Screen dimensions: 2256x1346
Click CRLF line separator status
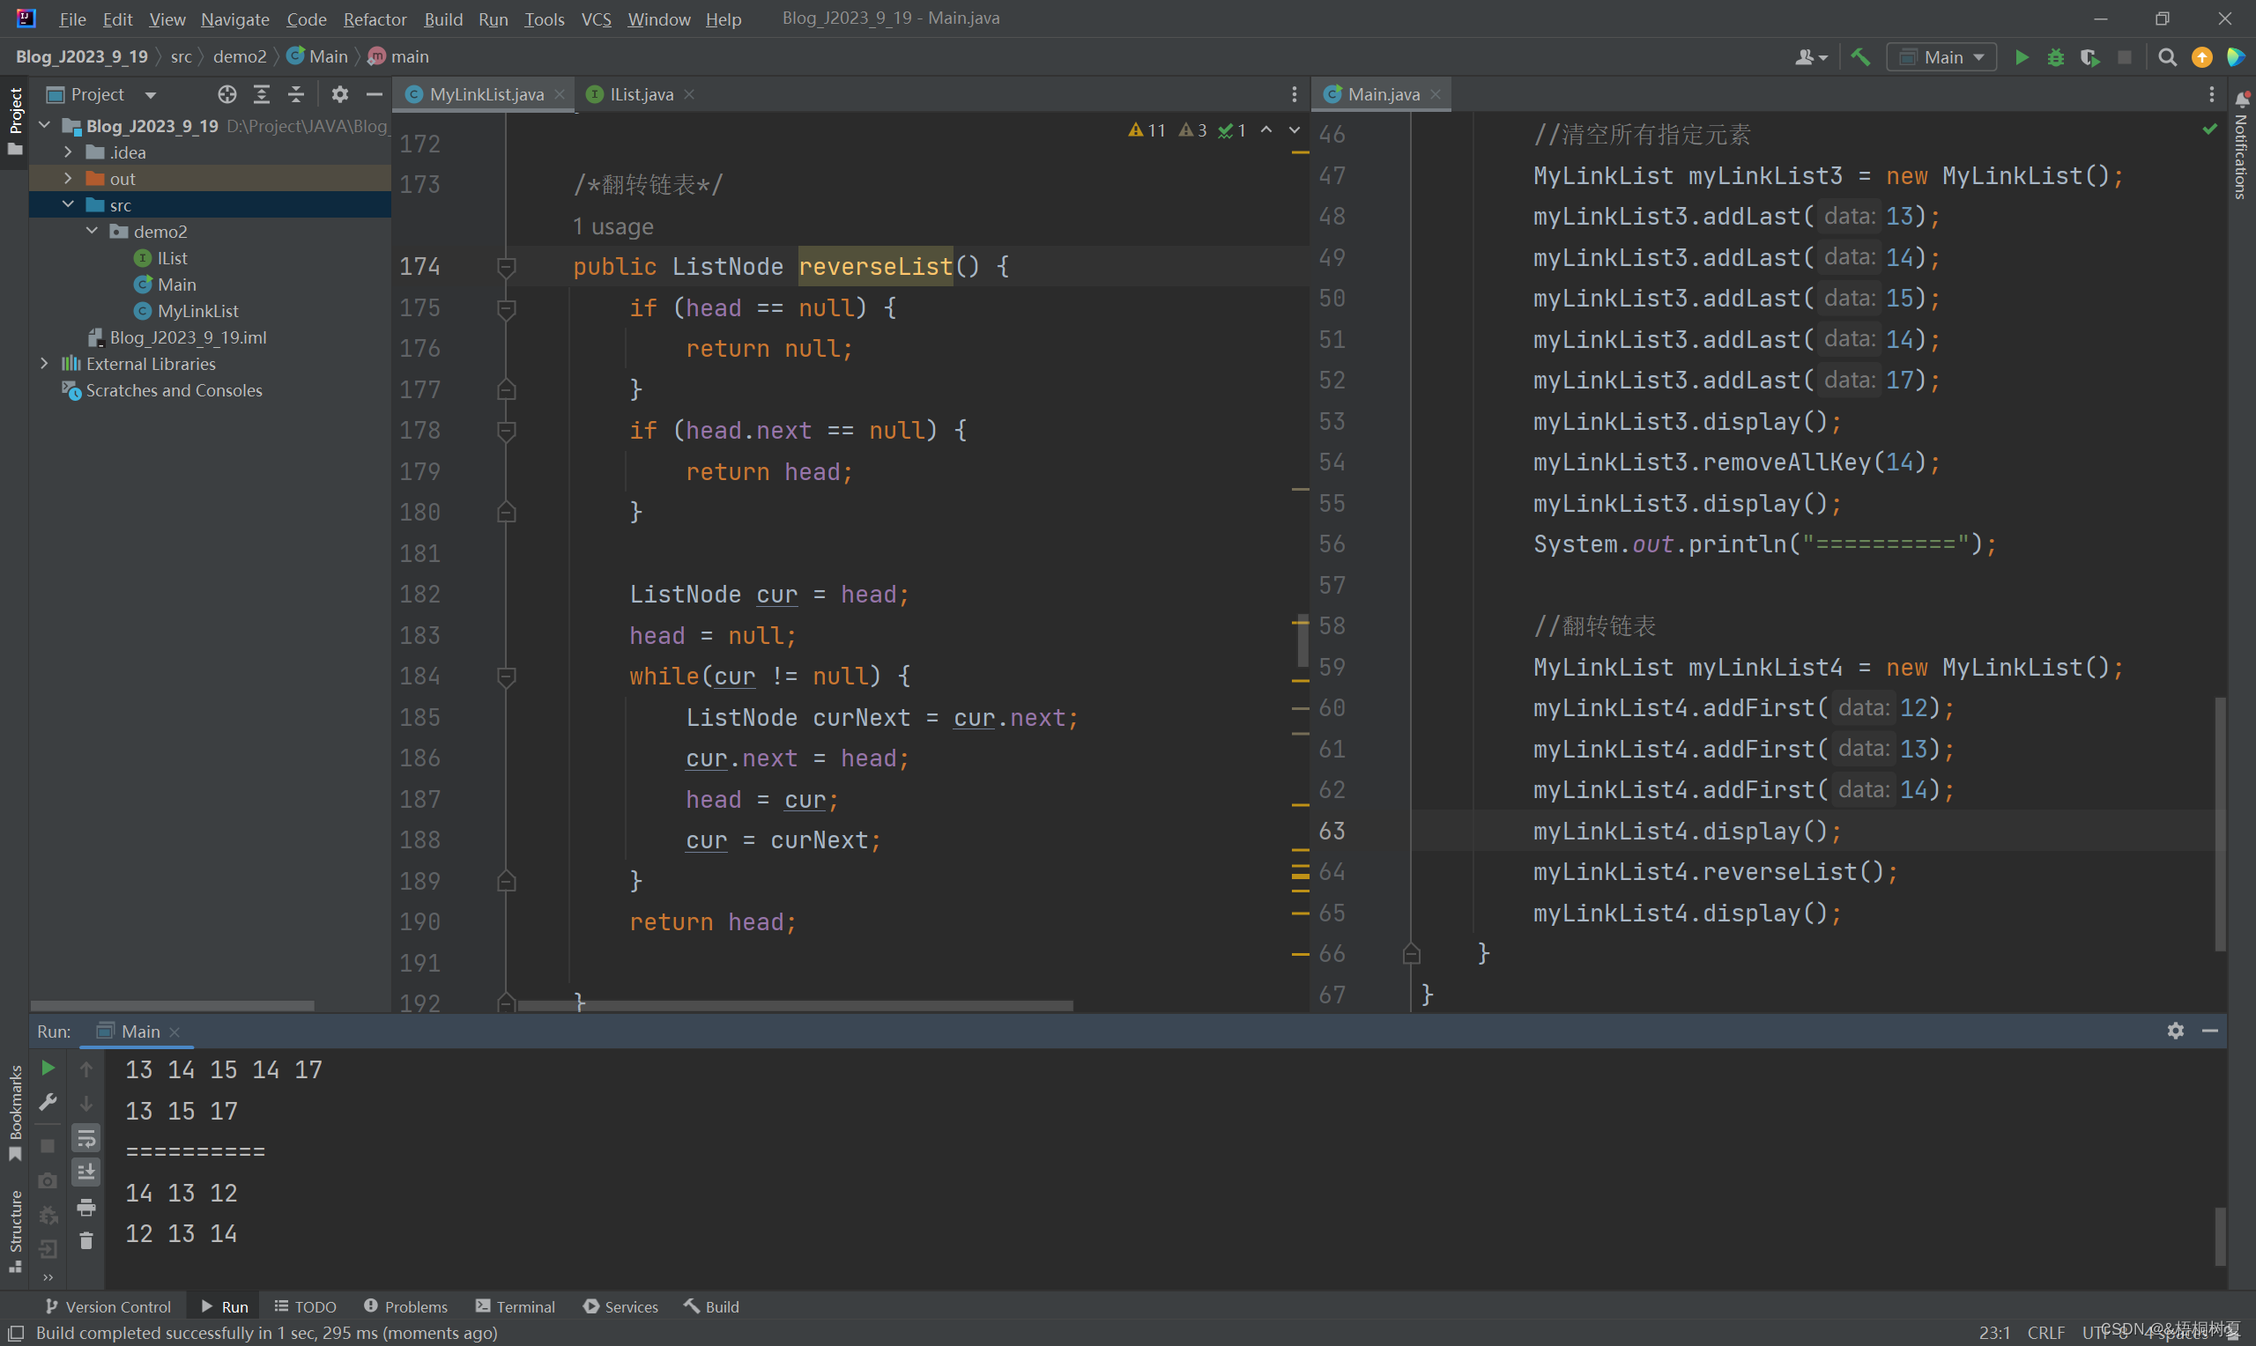pyautogui.click(x=2045, y=1333)
